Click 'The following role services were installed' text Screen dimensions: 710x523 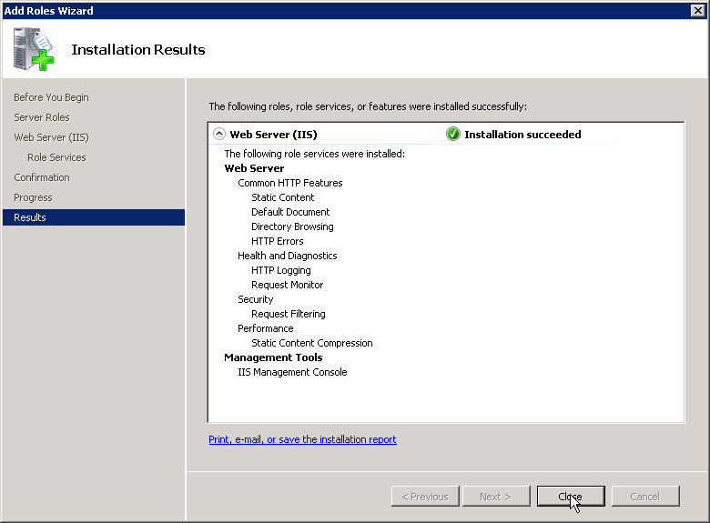[x=315, y=154]
